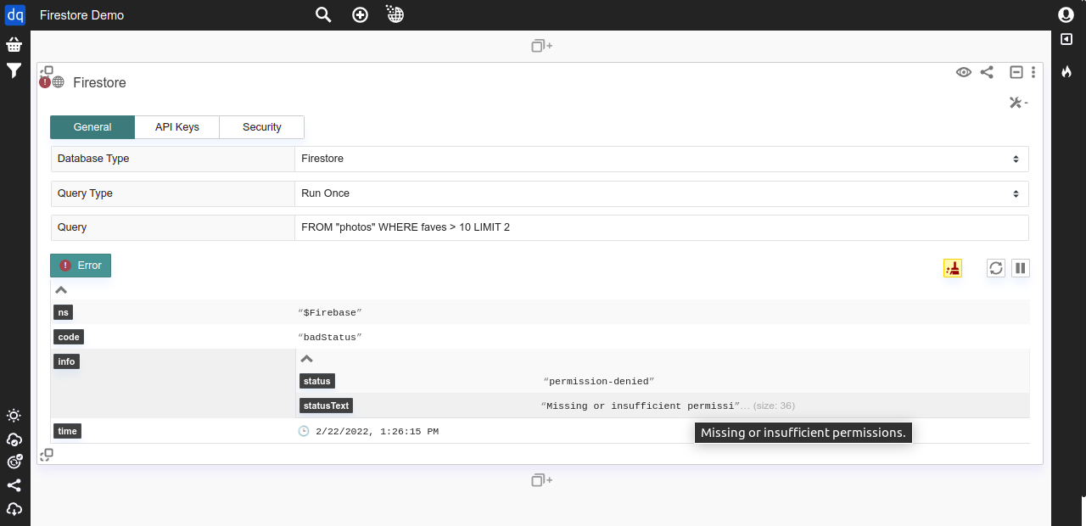Collapse the error result tree chevron

(61, 290)
